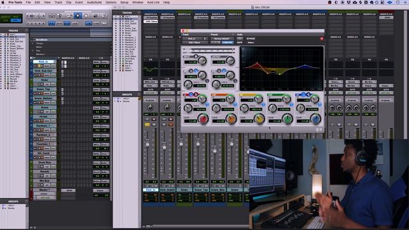Image resolution: width=409 pixels, height=230 pixels.
Task: Click the LPF filter type icon
Action: click(x=224, y=70)
